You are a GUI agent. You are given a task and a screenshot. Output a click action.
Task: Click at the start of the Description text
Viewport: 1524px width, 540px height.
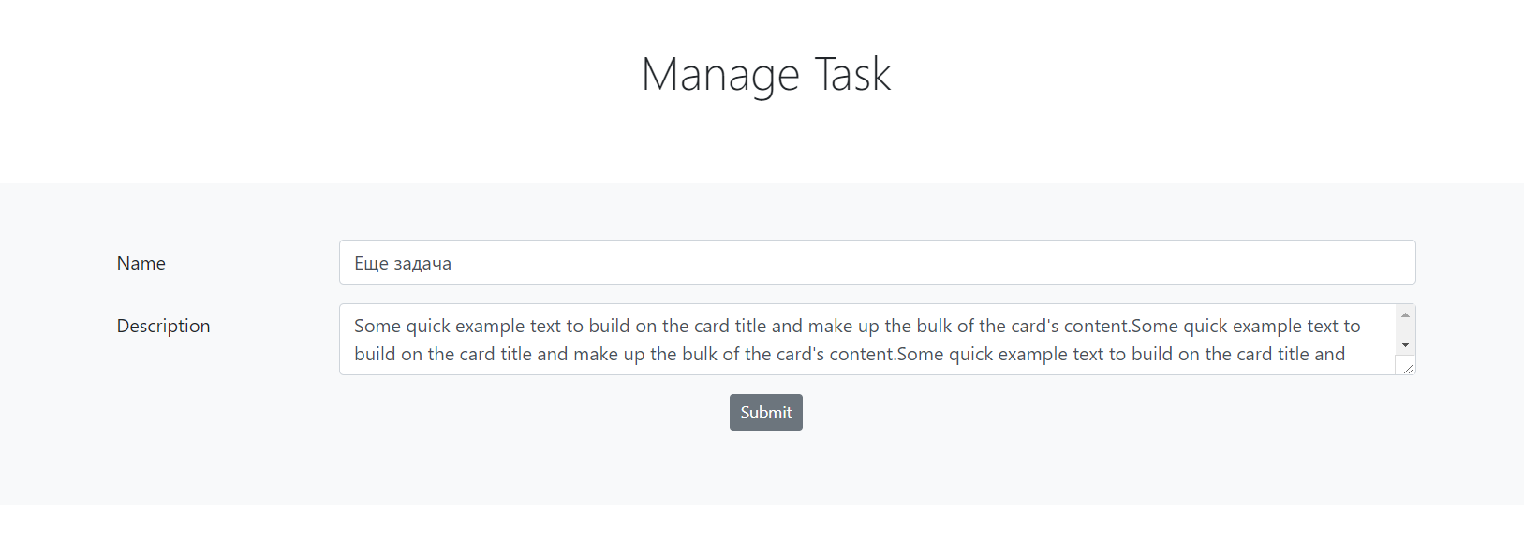tap(354, 326)
